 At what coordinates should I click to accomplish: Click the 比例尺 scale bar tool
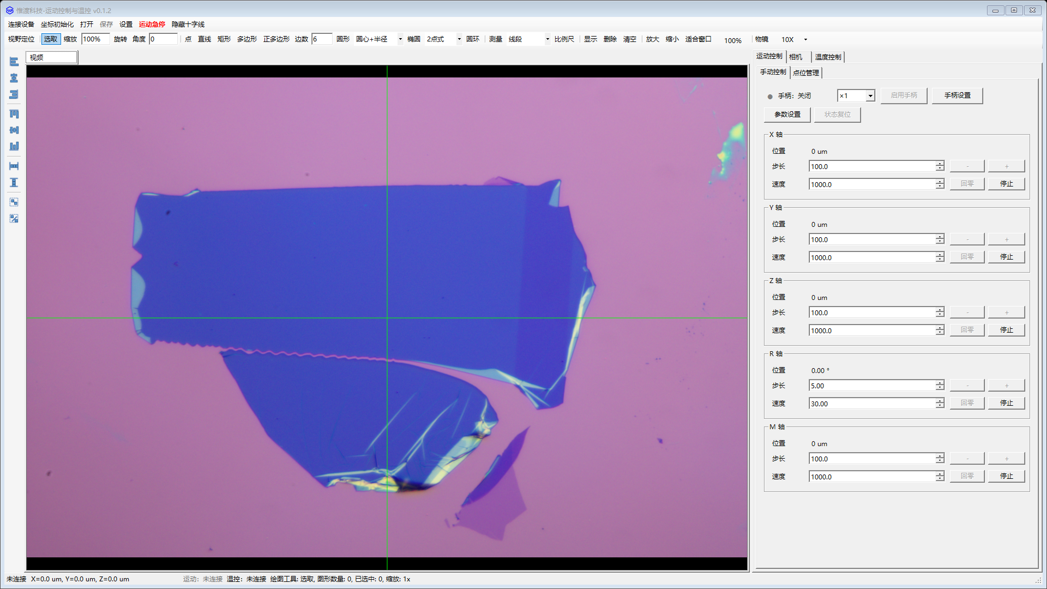(564, 39)
